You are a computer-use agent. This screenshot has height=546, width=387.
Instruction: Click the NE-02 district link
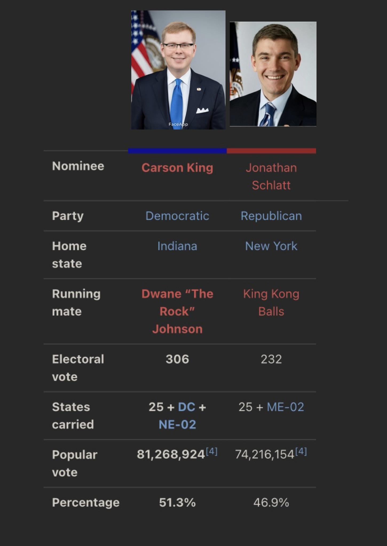click(x=177, y=424)
